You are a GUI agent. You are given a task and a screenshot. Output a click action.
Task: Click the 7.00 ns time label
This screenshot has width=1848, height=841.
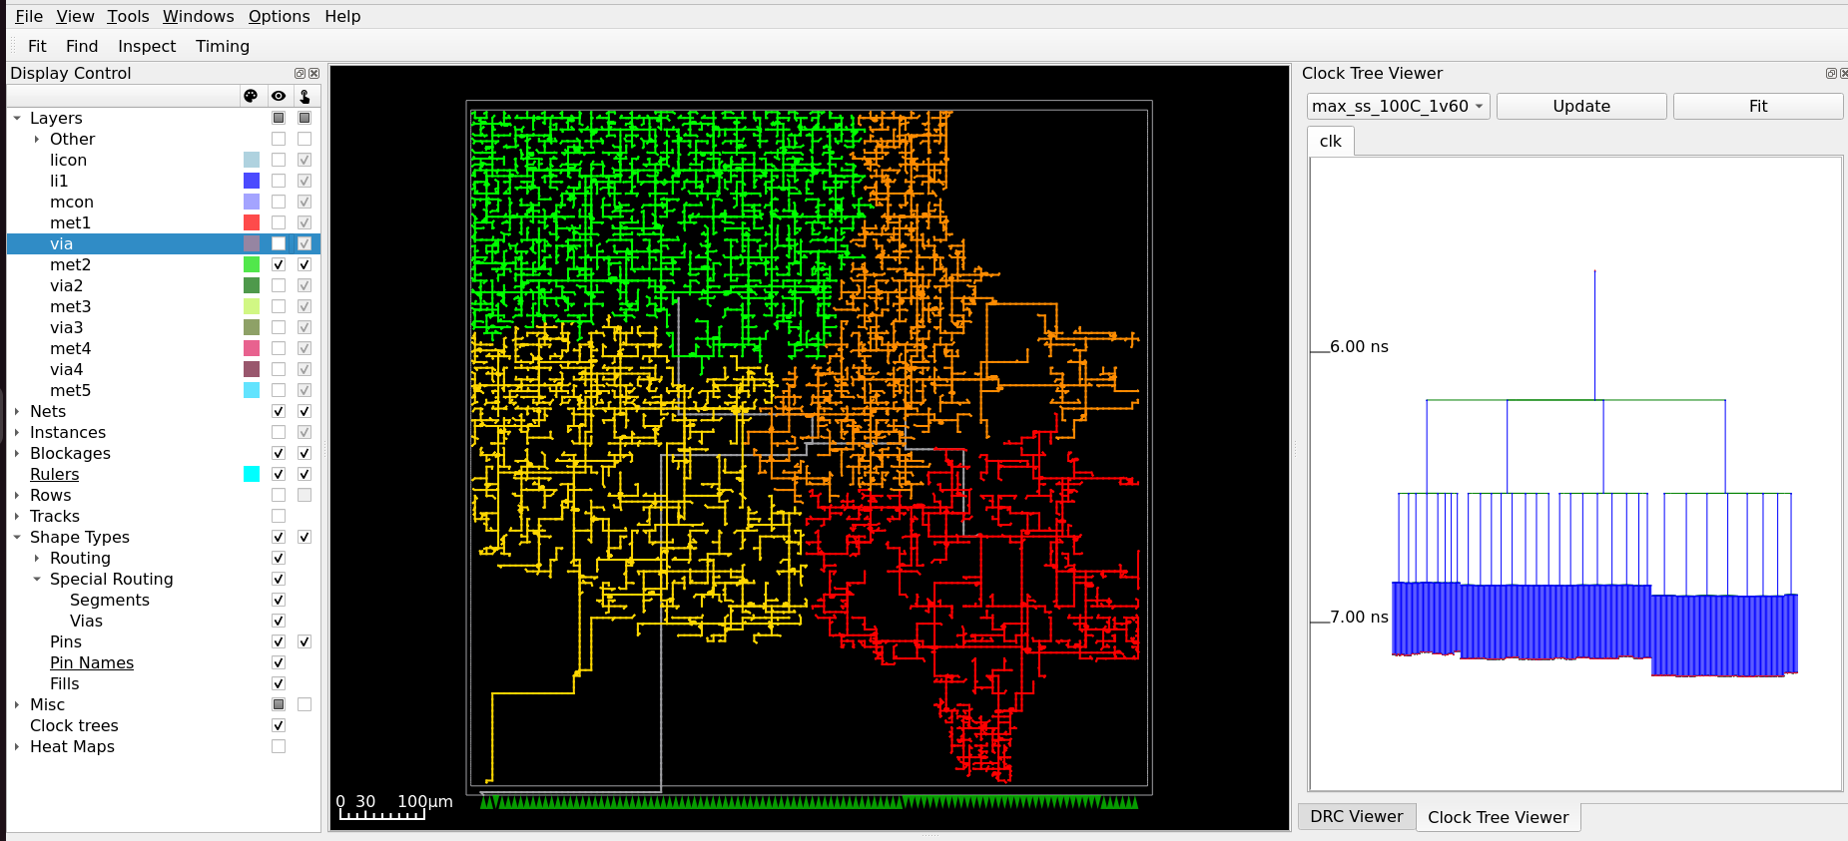point(1359,617)
